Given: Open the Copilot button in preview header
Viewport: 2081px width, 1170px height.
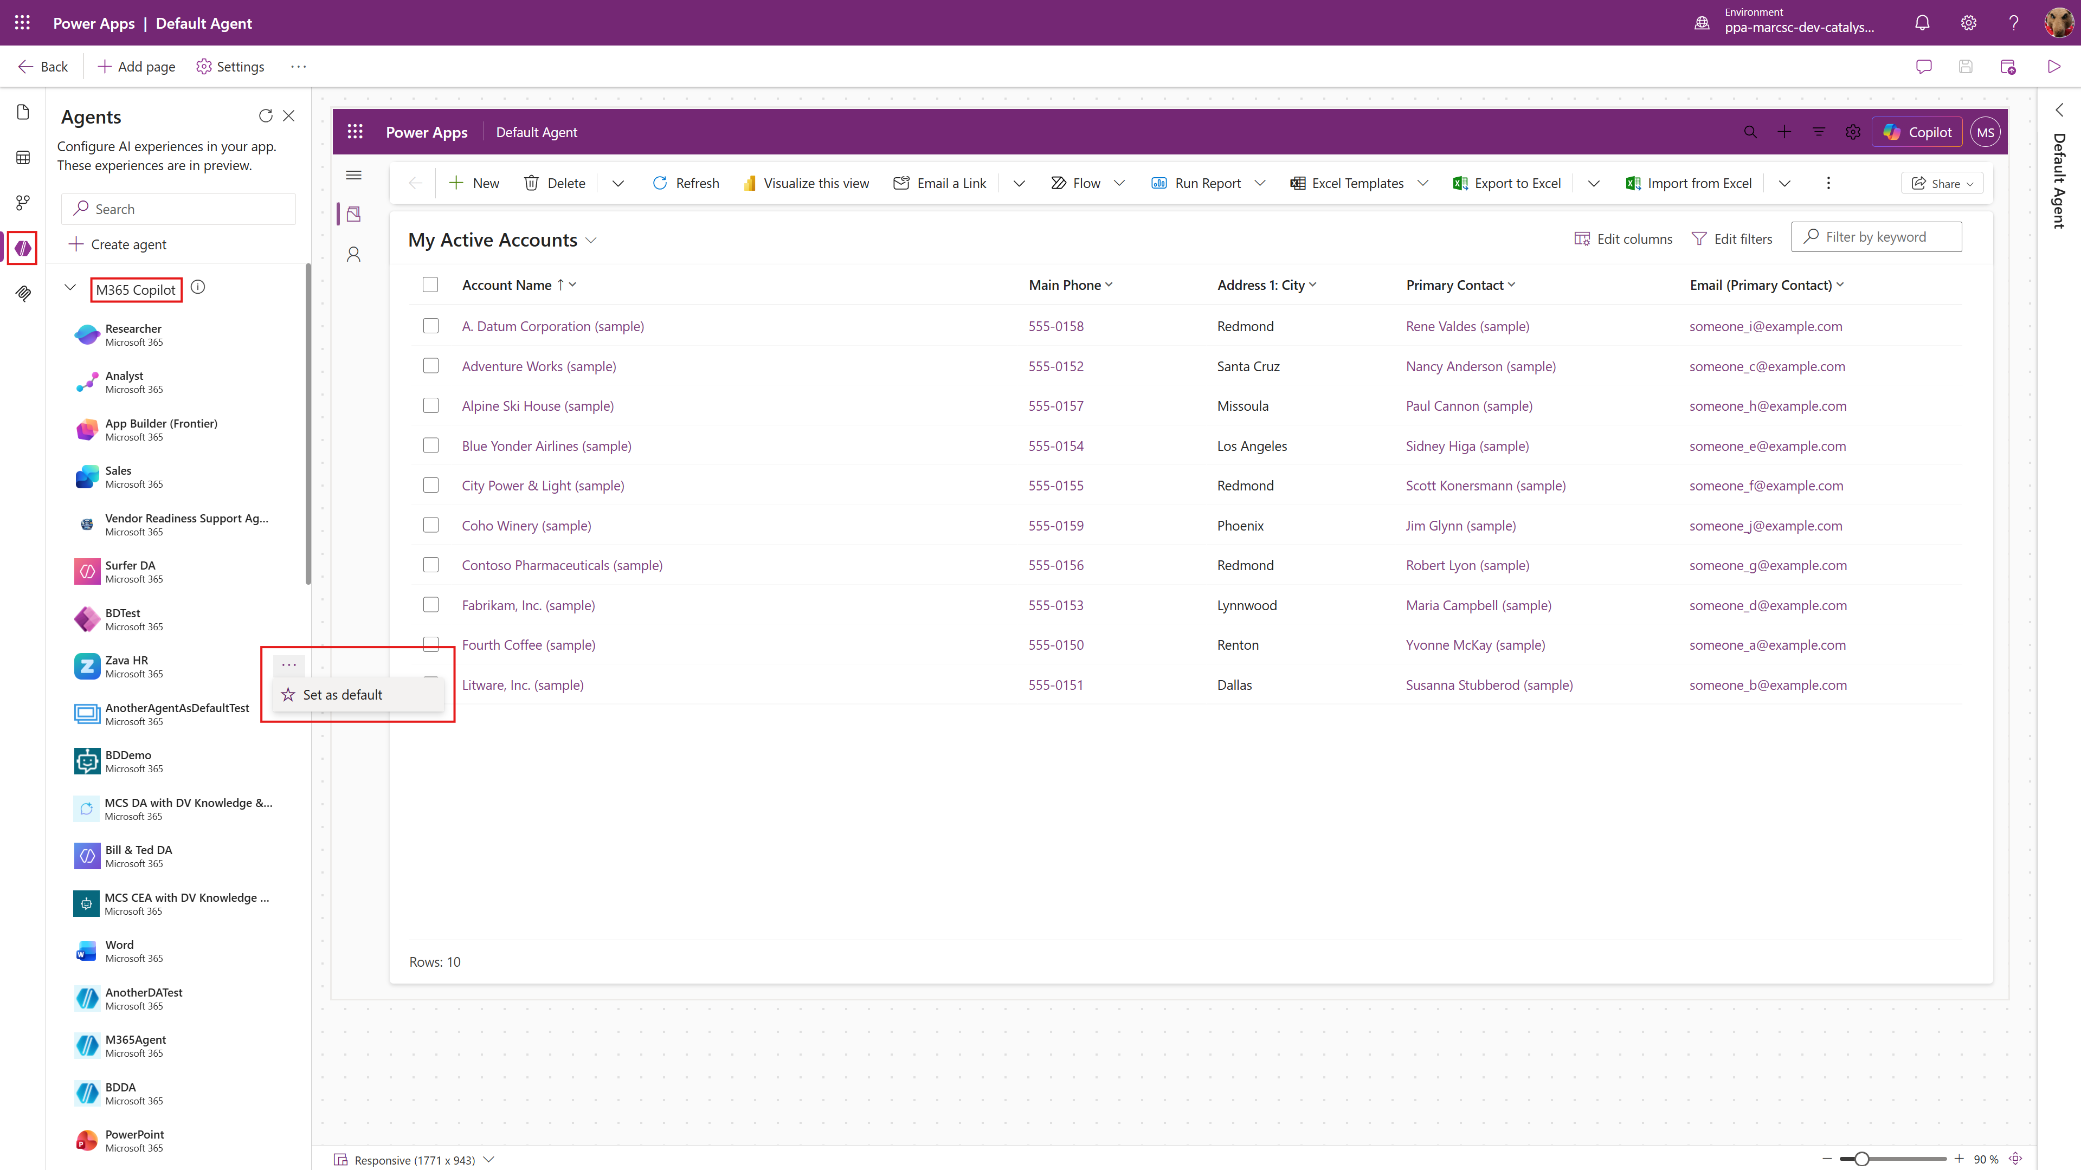Looking at the screenshot, I should [x=1916, y=132].
